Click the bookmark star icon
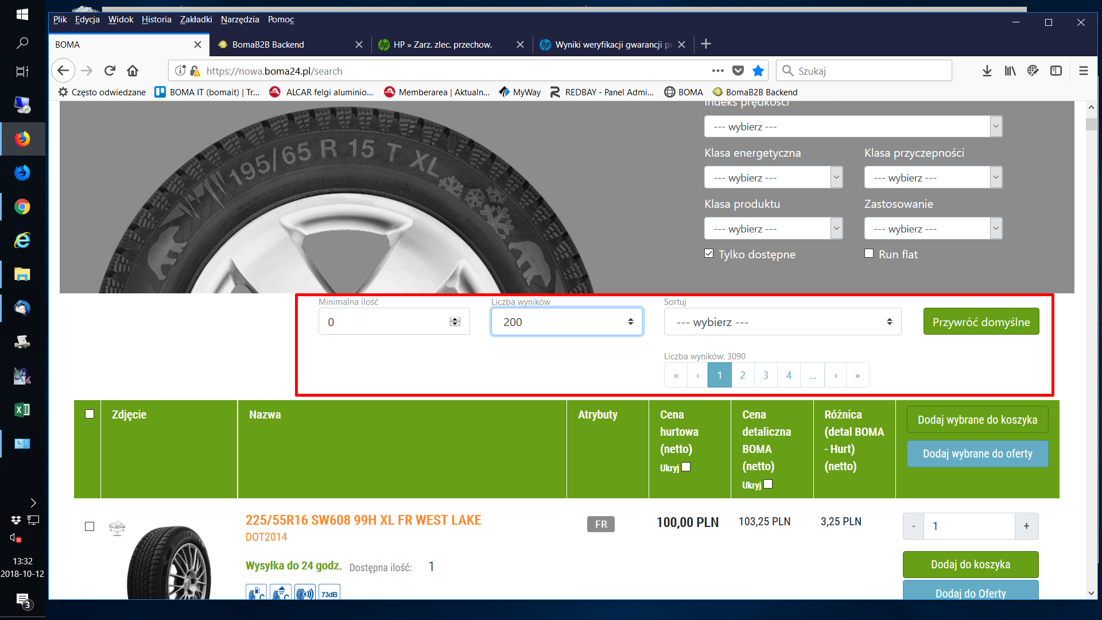1102x620 pixels. [x=758, y=71]
